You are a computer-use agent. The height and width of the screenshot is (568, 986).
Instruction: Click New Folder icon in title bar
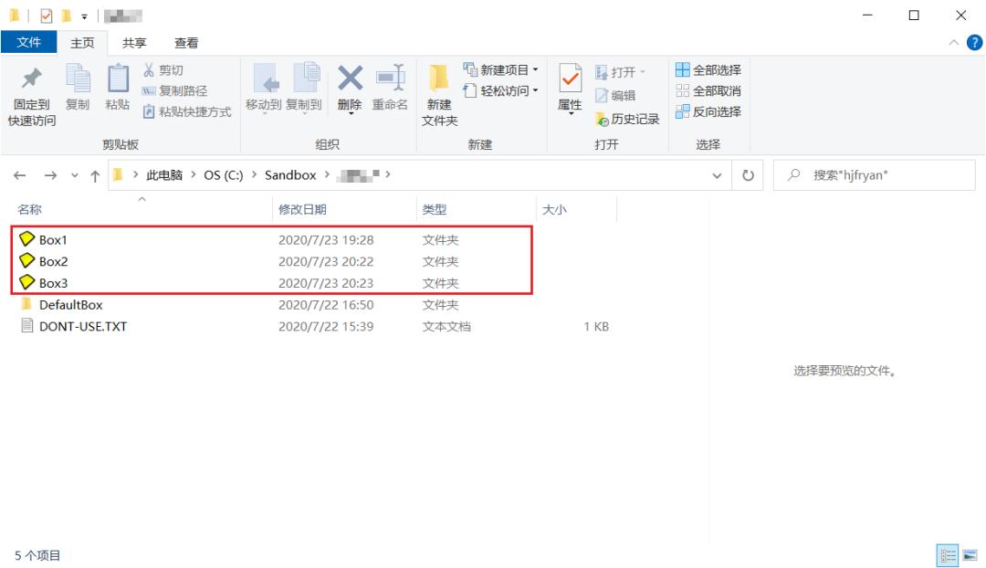(66, 16)
